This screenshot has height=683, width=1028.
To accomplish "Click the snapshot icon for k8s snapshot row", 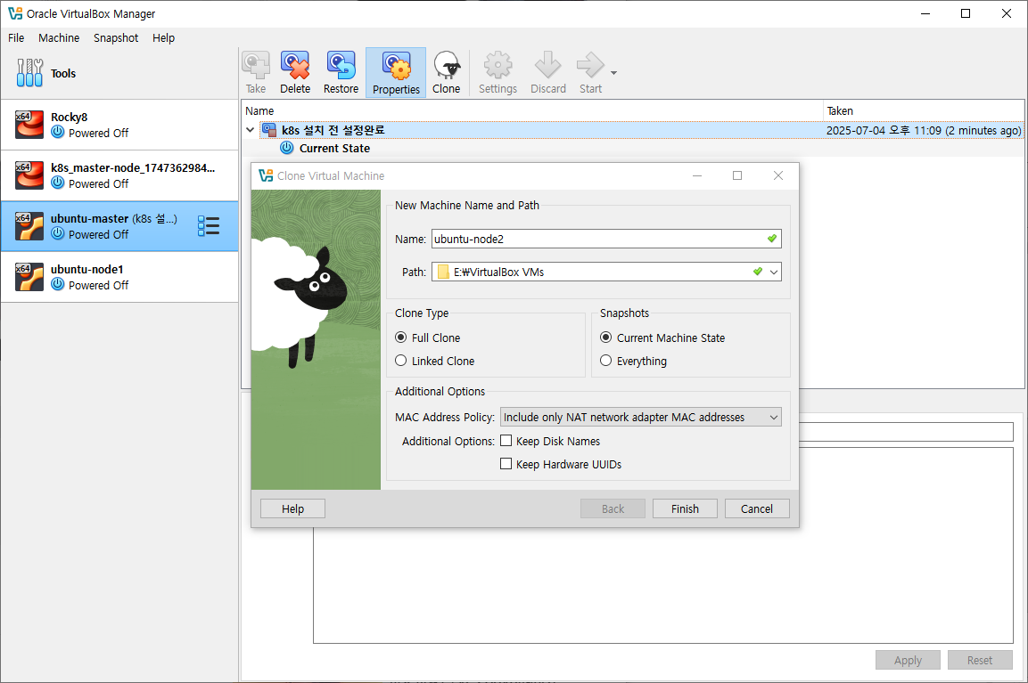I will coord(269,130).
